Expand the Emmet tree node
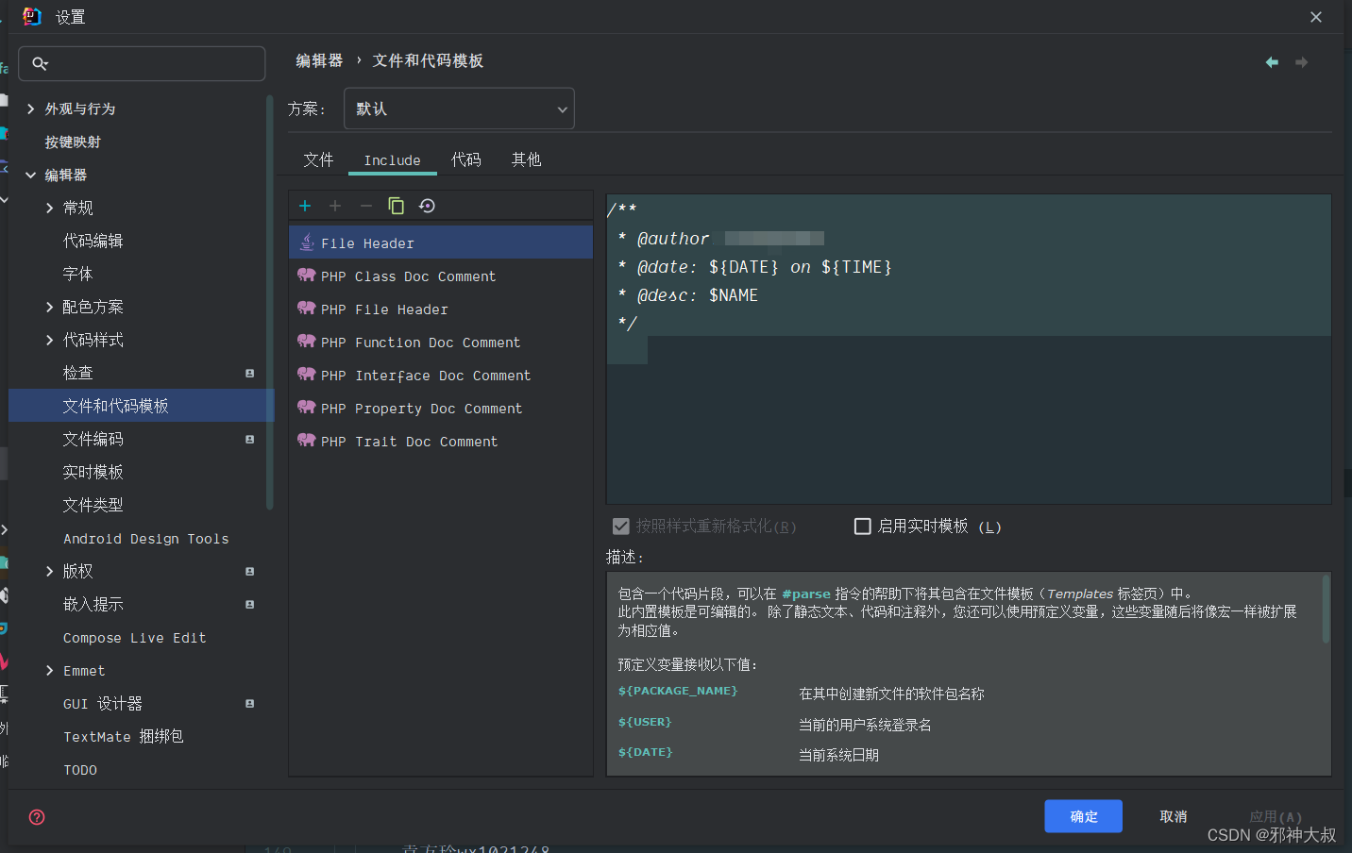 pos(49,671)
